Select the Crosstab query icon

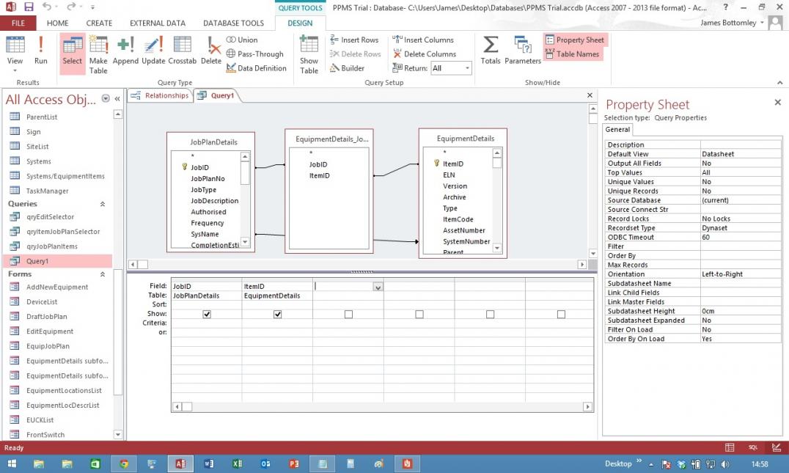click(182, 51)
